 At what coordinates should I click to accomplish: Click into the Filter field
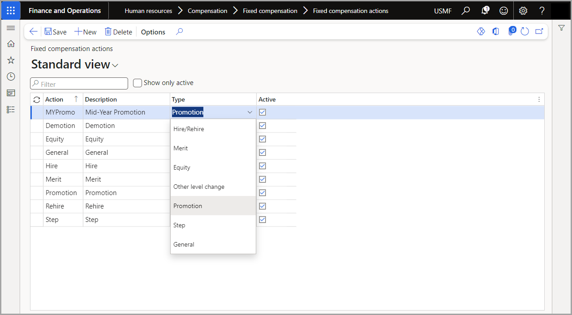pyautogui.click(x=79, y=84)
